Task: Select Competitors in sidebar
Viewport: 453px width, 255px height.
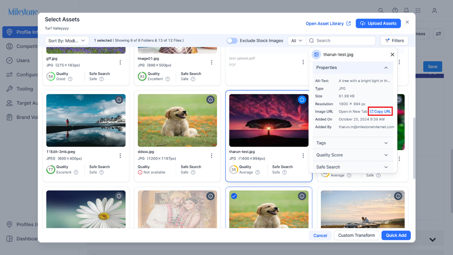Action: point(22,46)
